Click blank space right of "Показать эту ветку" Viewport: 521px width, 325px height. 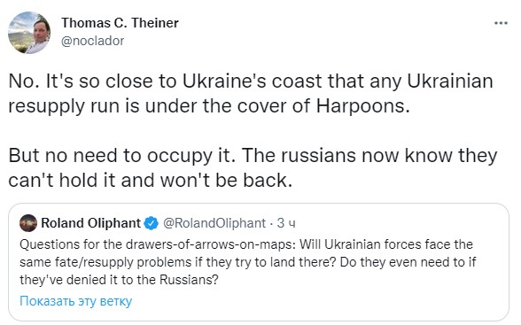pyautogui.click(x=315, y=301)
